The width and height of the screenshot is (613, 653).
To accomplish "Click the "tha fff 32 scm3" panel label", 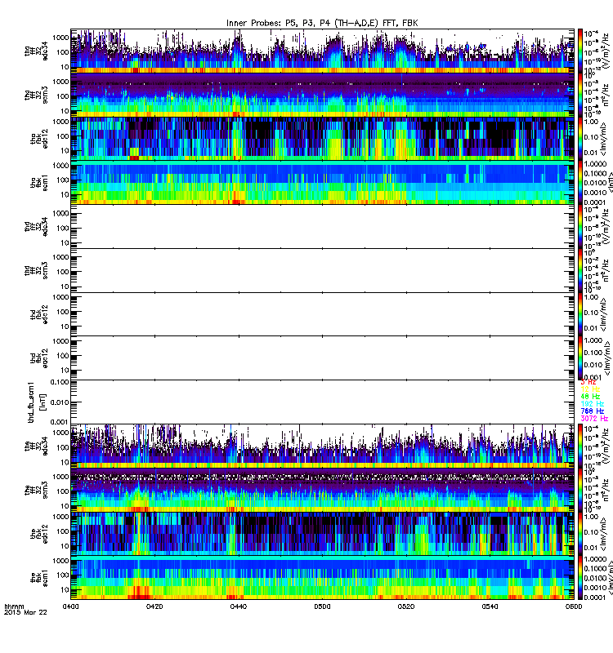I will coord(36,95).
